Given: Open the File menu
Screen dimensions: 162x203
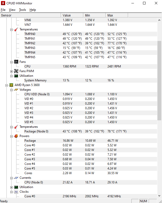Looking at the screenshot, I should click(3, 10).
